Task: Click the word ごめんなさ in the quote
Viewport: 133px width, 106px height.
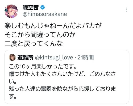Action: coord(102,74)
